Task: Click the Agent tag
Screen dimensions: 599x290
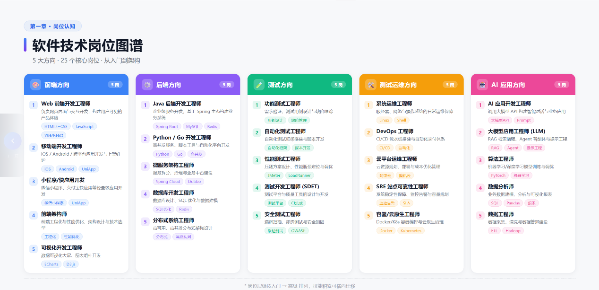Action: pyautogui.click(x=513, y=148)
